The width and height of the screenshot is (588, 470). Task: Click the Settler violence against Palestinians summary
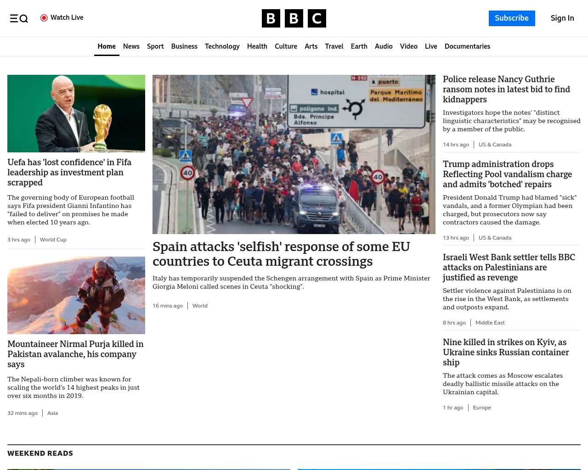tap(507, 299)
